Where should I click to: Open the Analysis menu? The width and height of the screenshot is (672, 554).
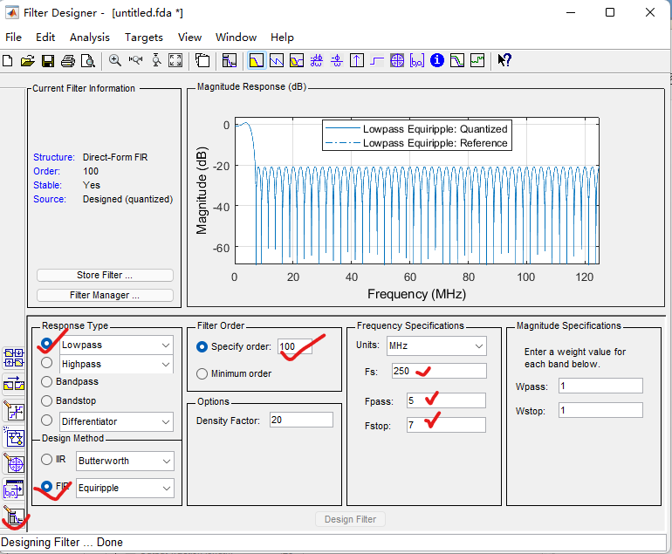coord(89,38)
